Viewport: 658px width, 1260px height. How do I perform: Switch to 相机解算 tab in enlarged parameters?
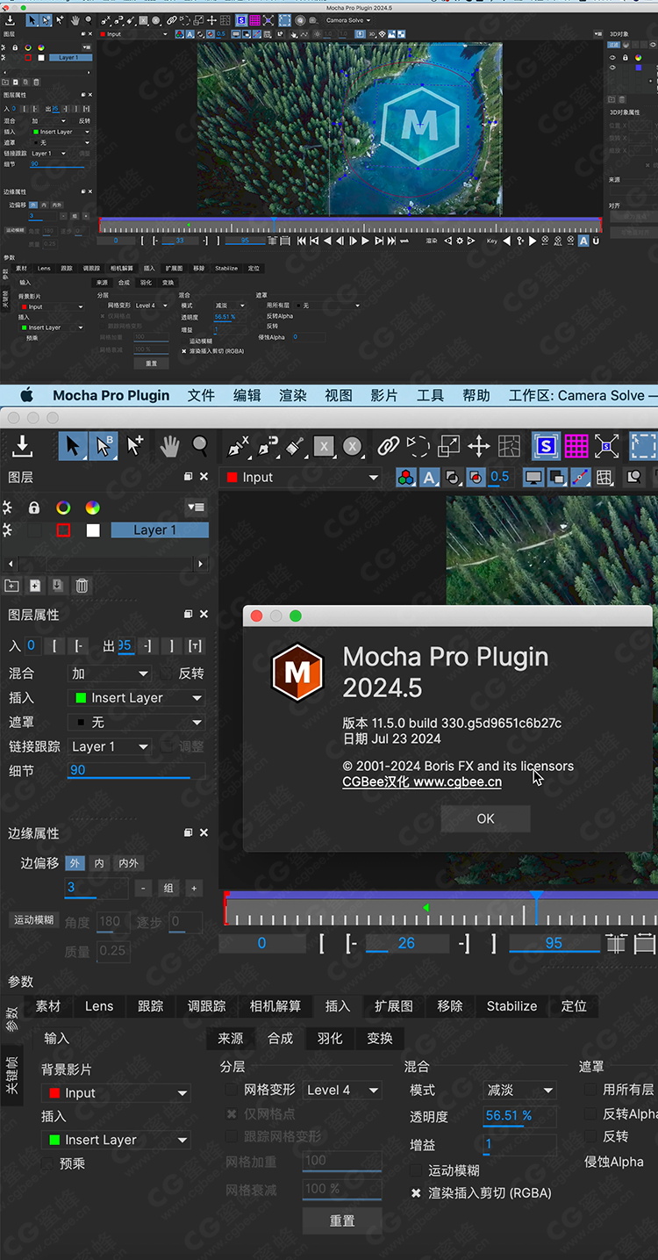[x=275, y=1006]
